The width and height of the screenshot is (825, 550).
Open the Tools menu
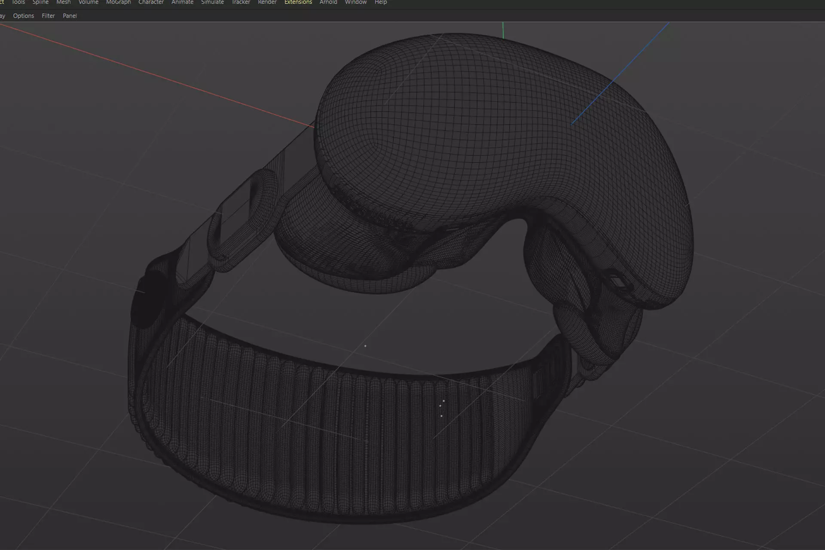coord(18,2)
